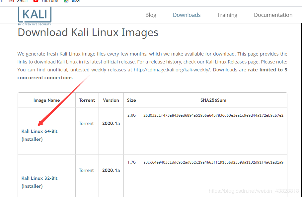Download Kali Linux 64-Bit (Installer)
302x197 pixels.
39,135
